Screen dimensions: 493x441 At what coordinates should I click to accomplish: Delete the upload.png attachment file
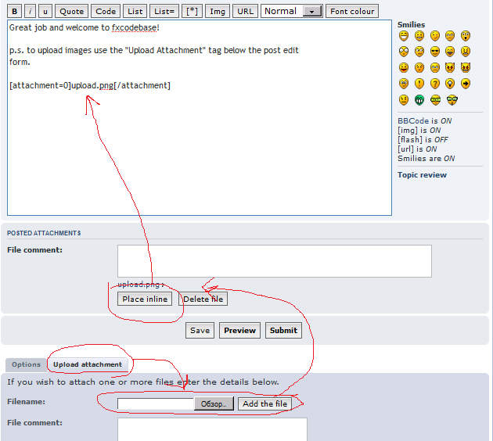point(203,299)
